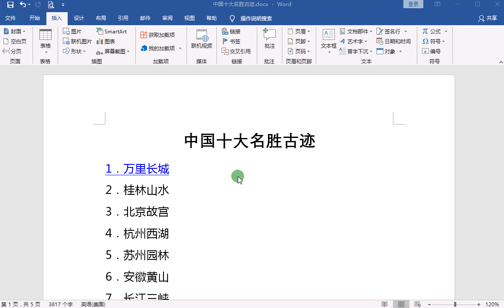Add a comment (批注)

click(x=269, y=39)
